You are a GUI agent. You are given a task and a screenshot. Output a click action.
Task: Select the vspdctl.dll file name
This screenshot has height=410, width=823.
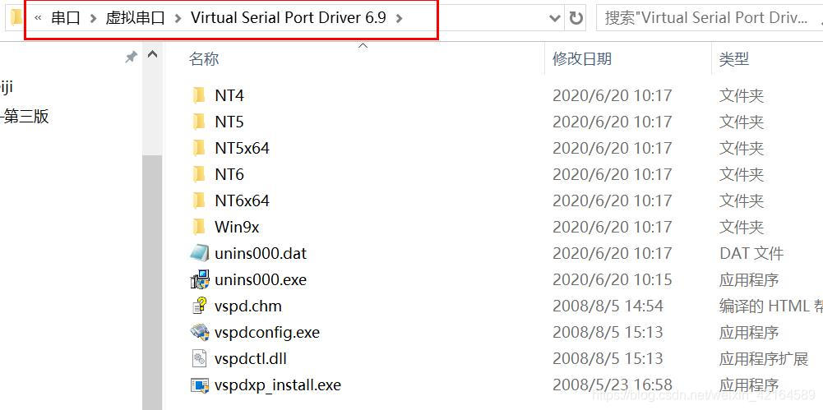(251, 358)
